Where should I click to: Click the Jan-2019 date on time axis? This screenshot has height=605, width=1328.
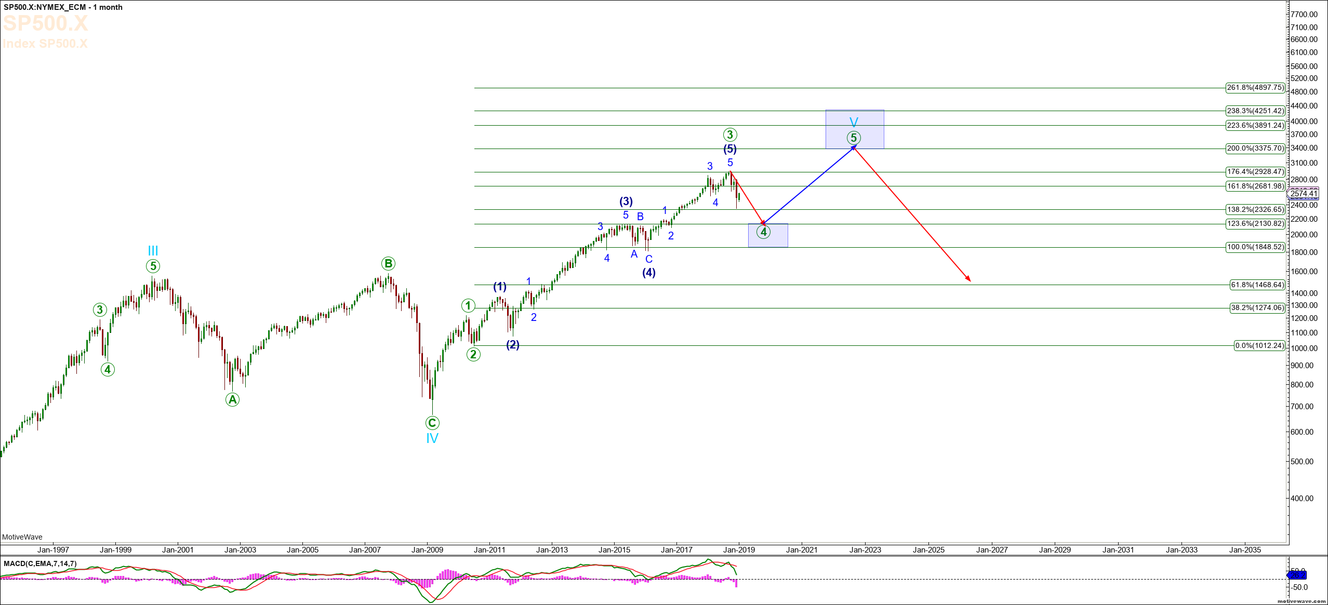739,550
